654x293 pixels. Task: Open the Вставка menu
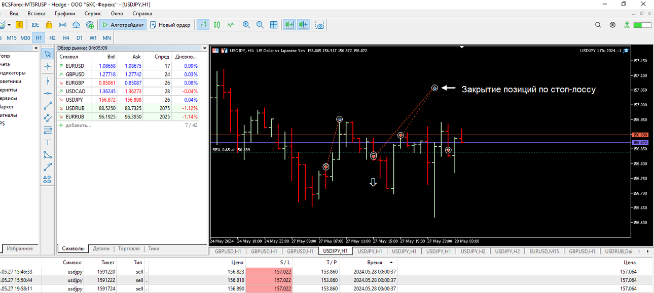click(36, 14)
